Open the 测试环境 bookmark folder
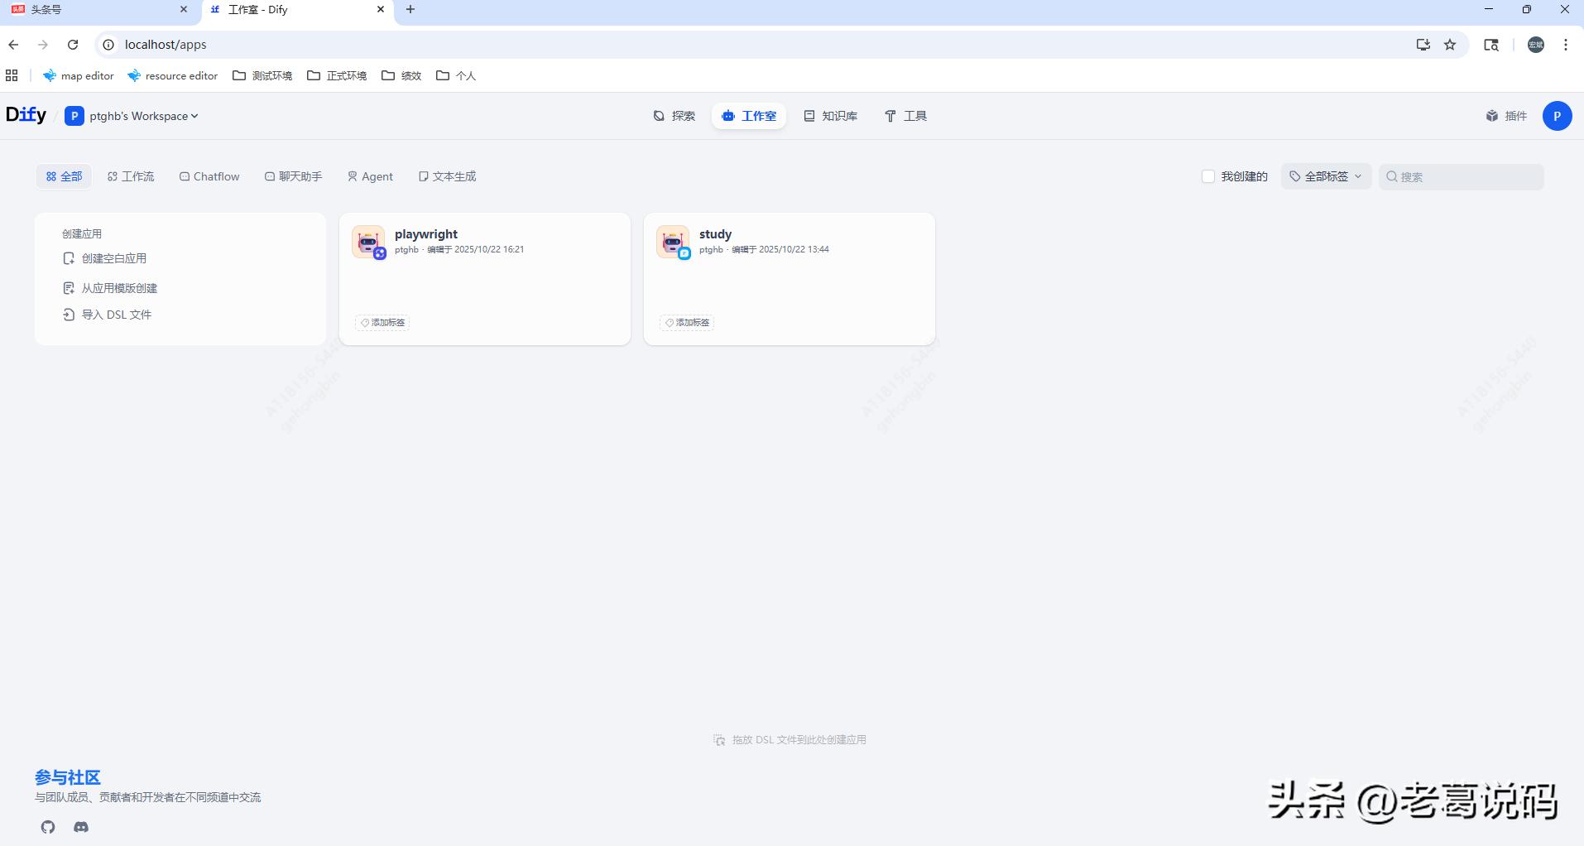The image size is (1584, 846). [262, 75]
